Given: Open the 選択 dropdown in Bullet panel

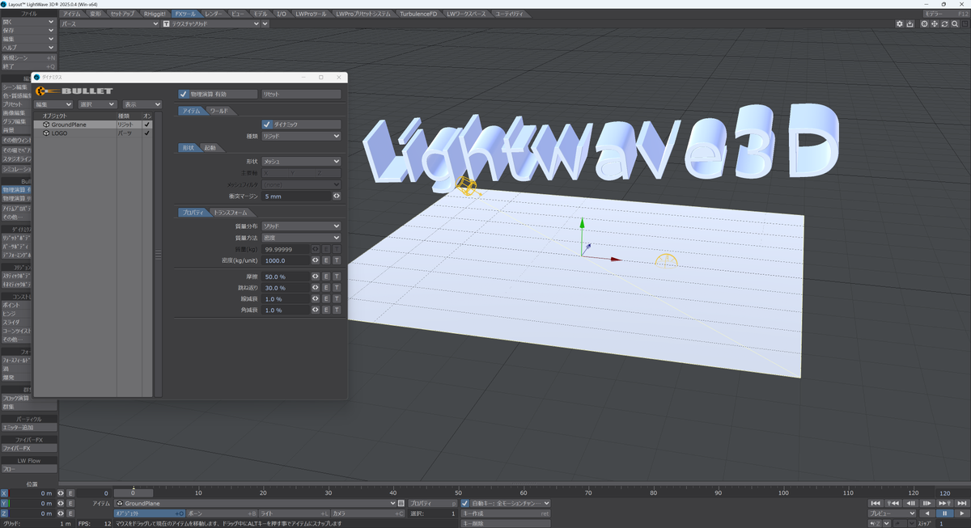Looking at the screenshot, I should point(98,104).
